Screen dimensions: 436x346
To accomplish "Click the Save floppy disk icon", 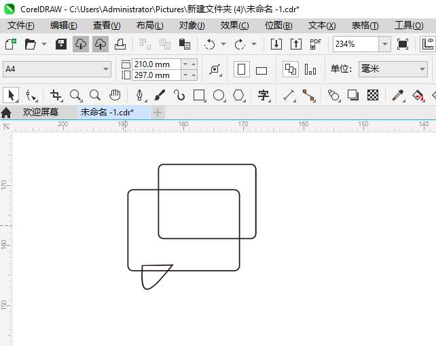I will [61, 44].
